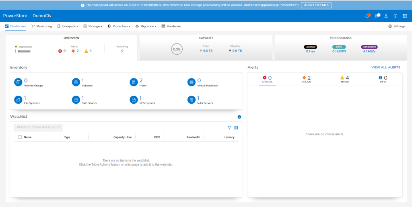Click the watchlist filter funnel icon
This screenshot has width=412, height=207.
tap(229, 128)
